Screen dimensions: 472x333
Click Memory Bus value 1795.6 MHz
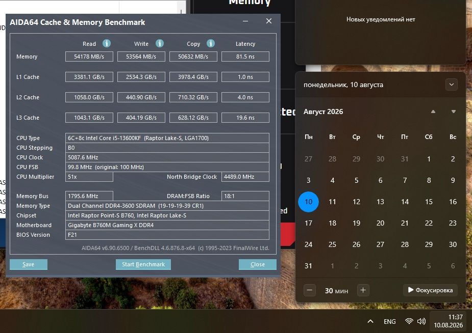(x=89, y=196)
